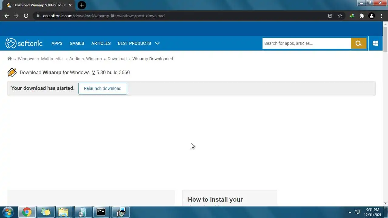The image size is (388, 218).
Task: Select the Download Winamp browser tab
Action: (39, 5)
